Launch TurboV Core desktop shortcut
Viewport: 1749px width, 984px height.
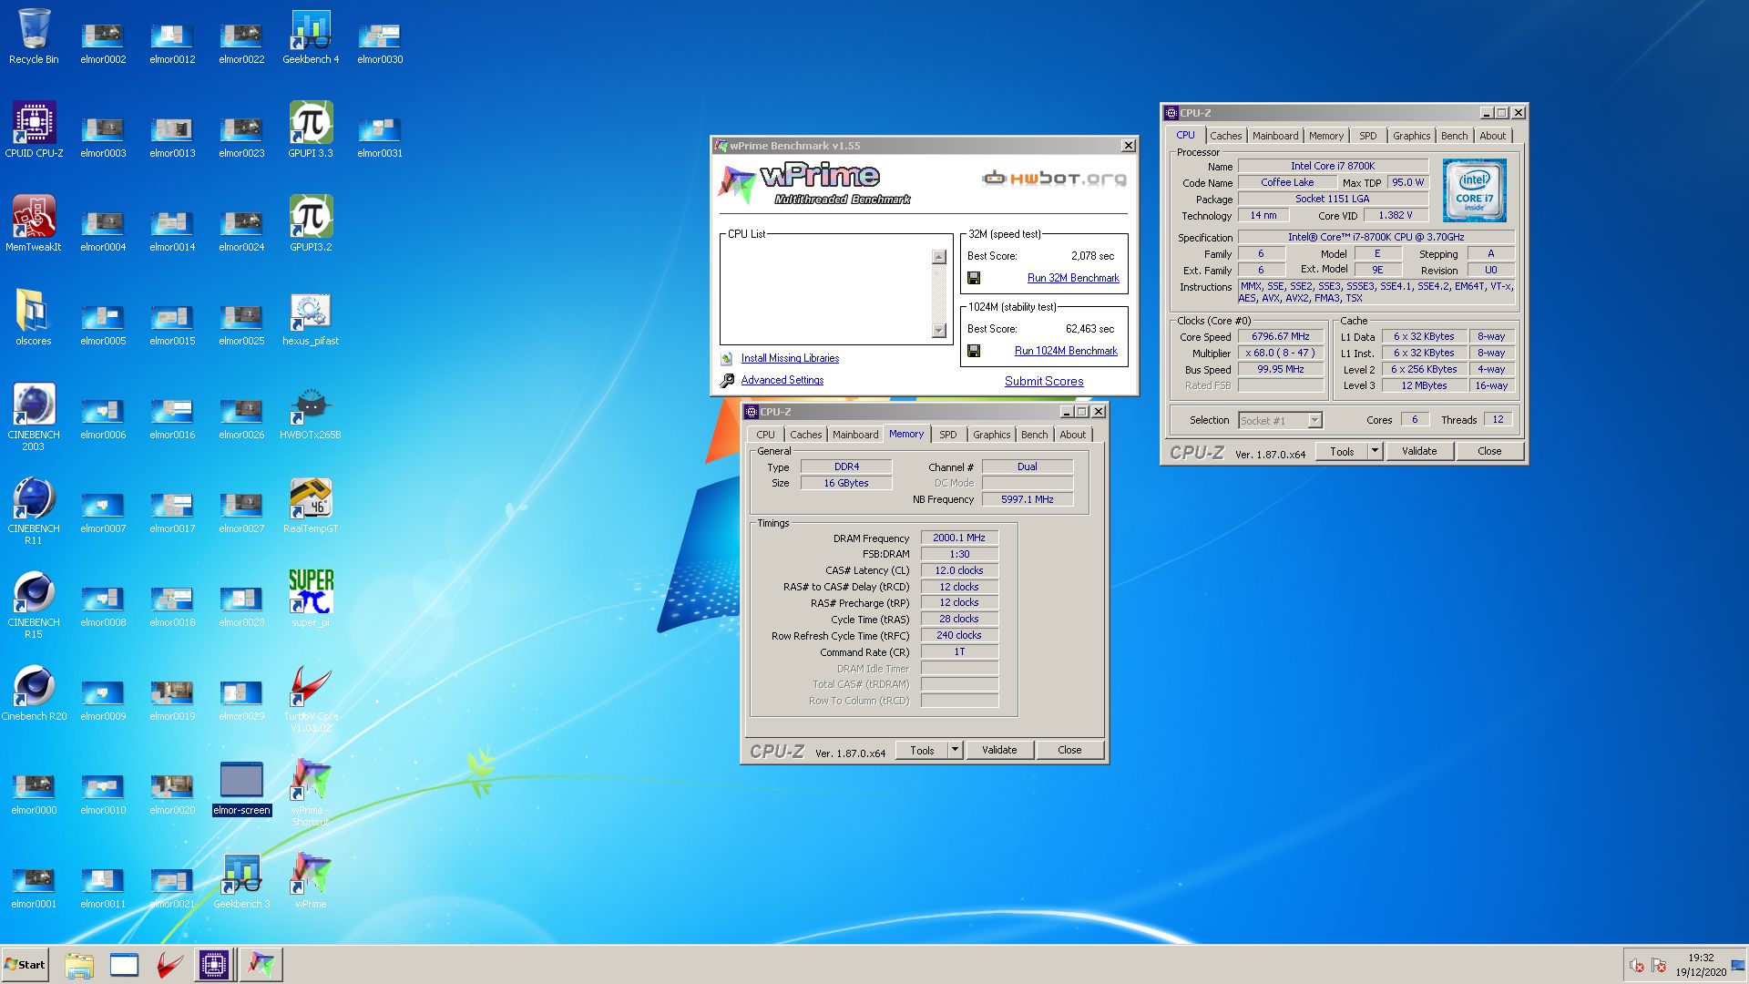tap(311, 698)
